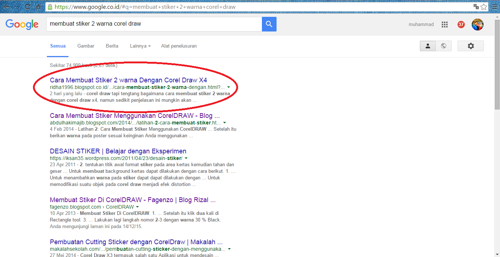Click the Google logo
This screenshot has width=500, height=257.
click(22, 24)
